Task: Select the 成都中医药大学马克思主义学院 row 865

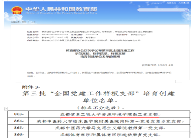Action: (x=99, y=128)
